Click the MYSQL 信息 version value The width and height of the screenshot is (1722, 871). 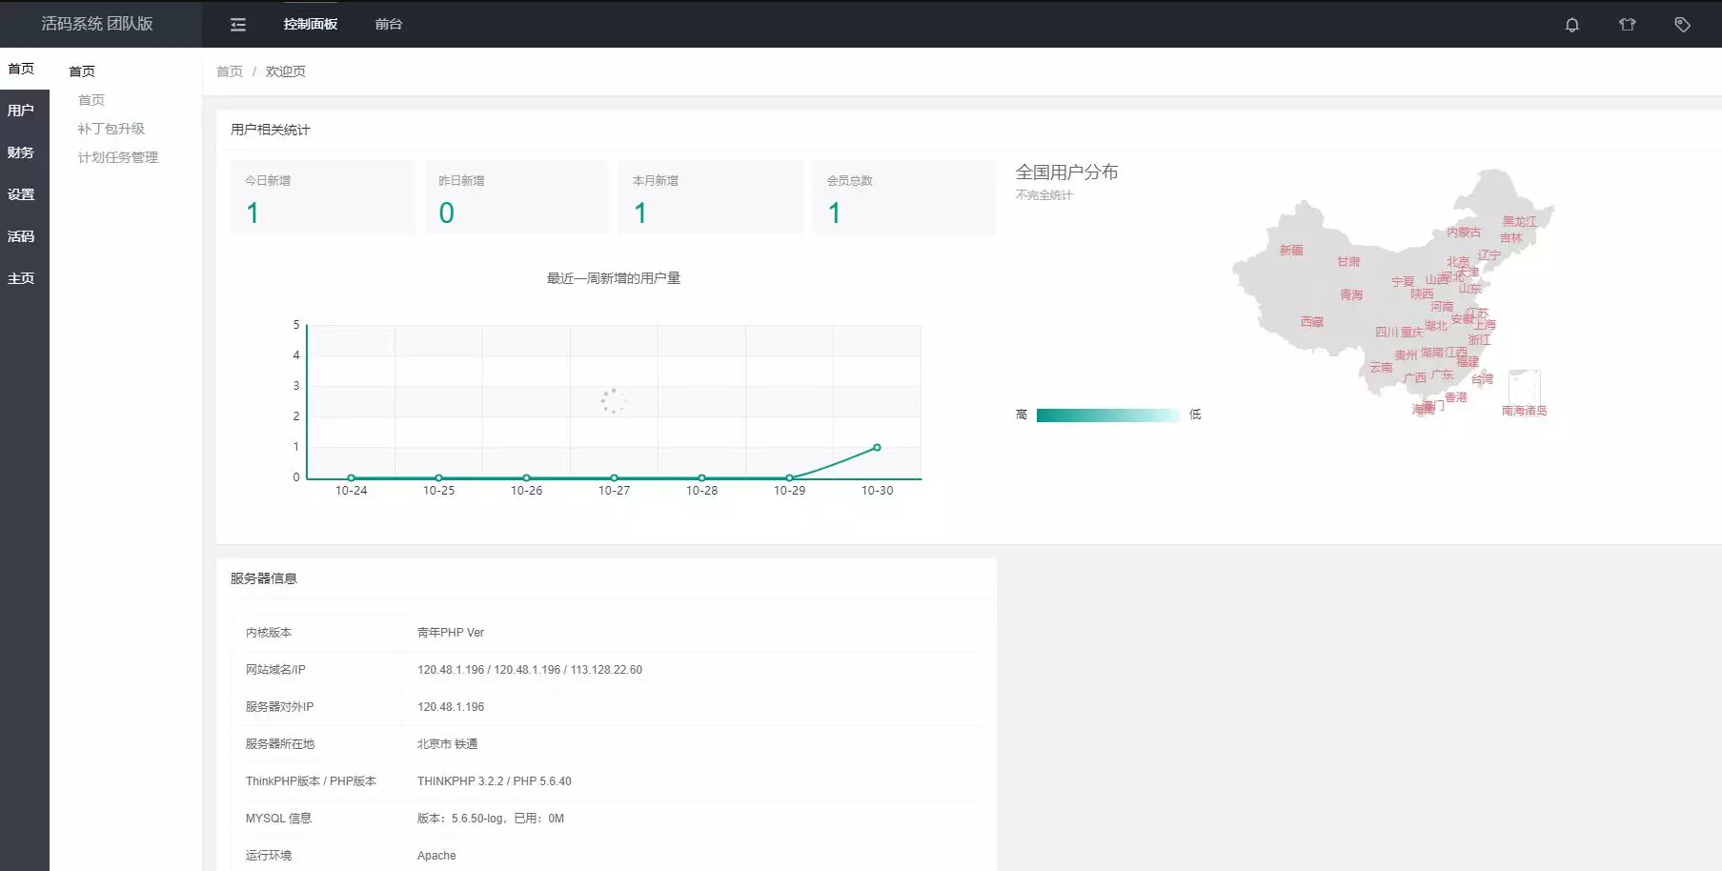click(x=491, y=819)
